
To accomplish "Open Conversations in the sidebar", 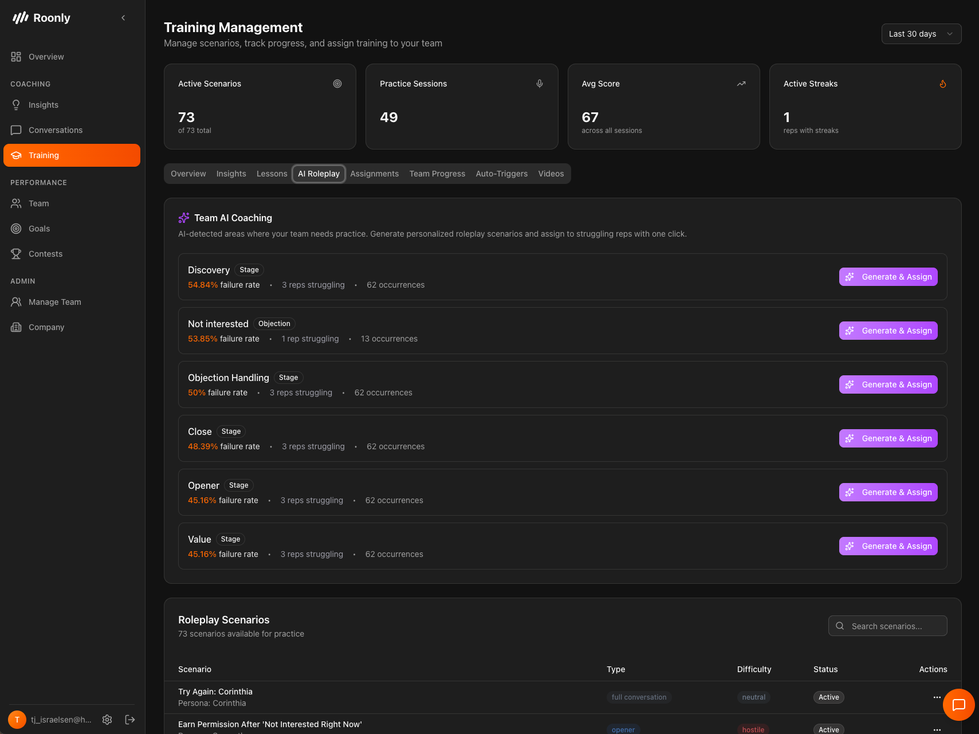I will (x=56, y=130).
